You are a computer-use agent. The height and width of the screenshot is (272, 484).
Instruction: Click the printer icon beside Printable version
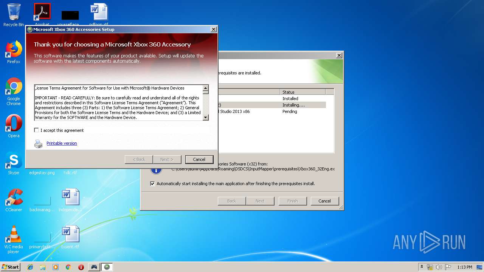click(x=39, y=144)
